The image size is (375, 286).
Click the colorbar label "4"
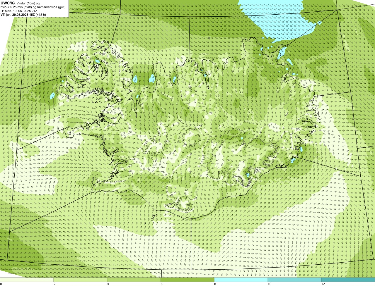pos(108,284)
